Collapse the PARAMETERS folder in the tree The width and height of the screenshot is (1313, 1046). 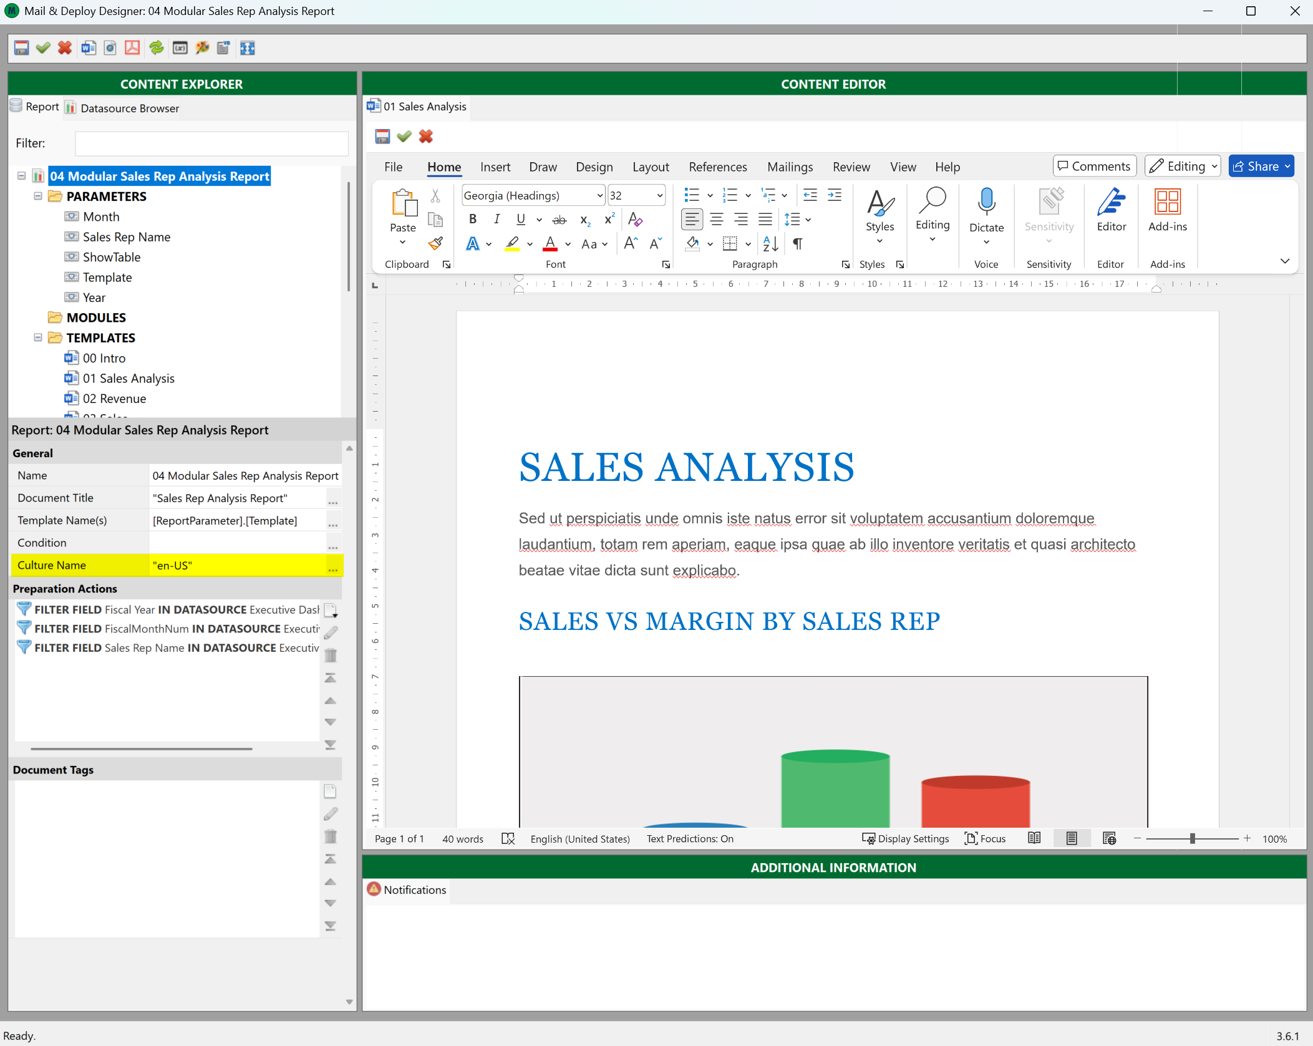[38, 196]
